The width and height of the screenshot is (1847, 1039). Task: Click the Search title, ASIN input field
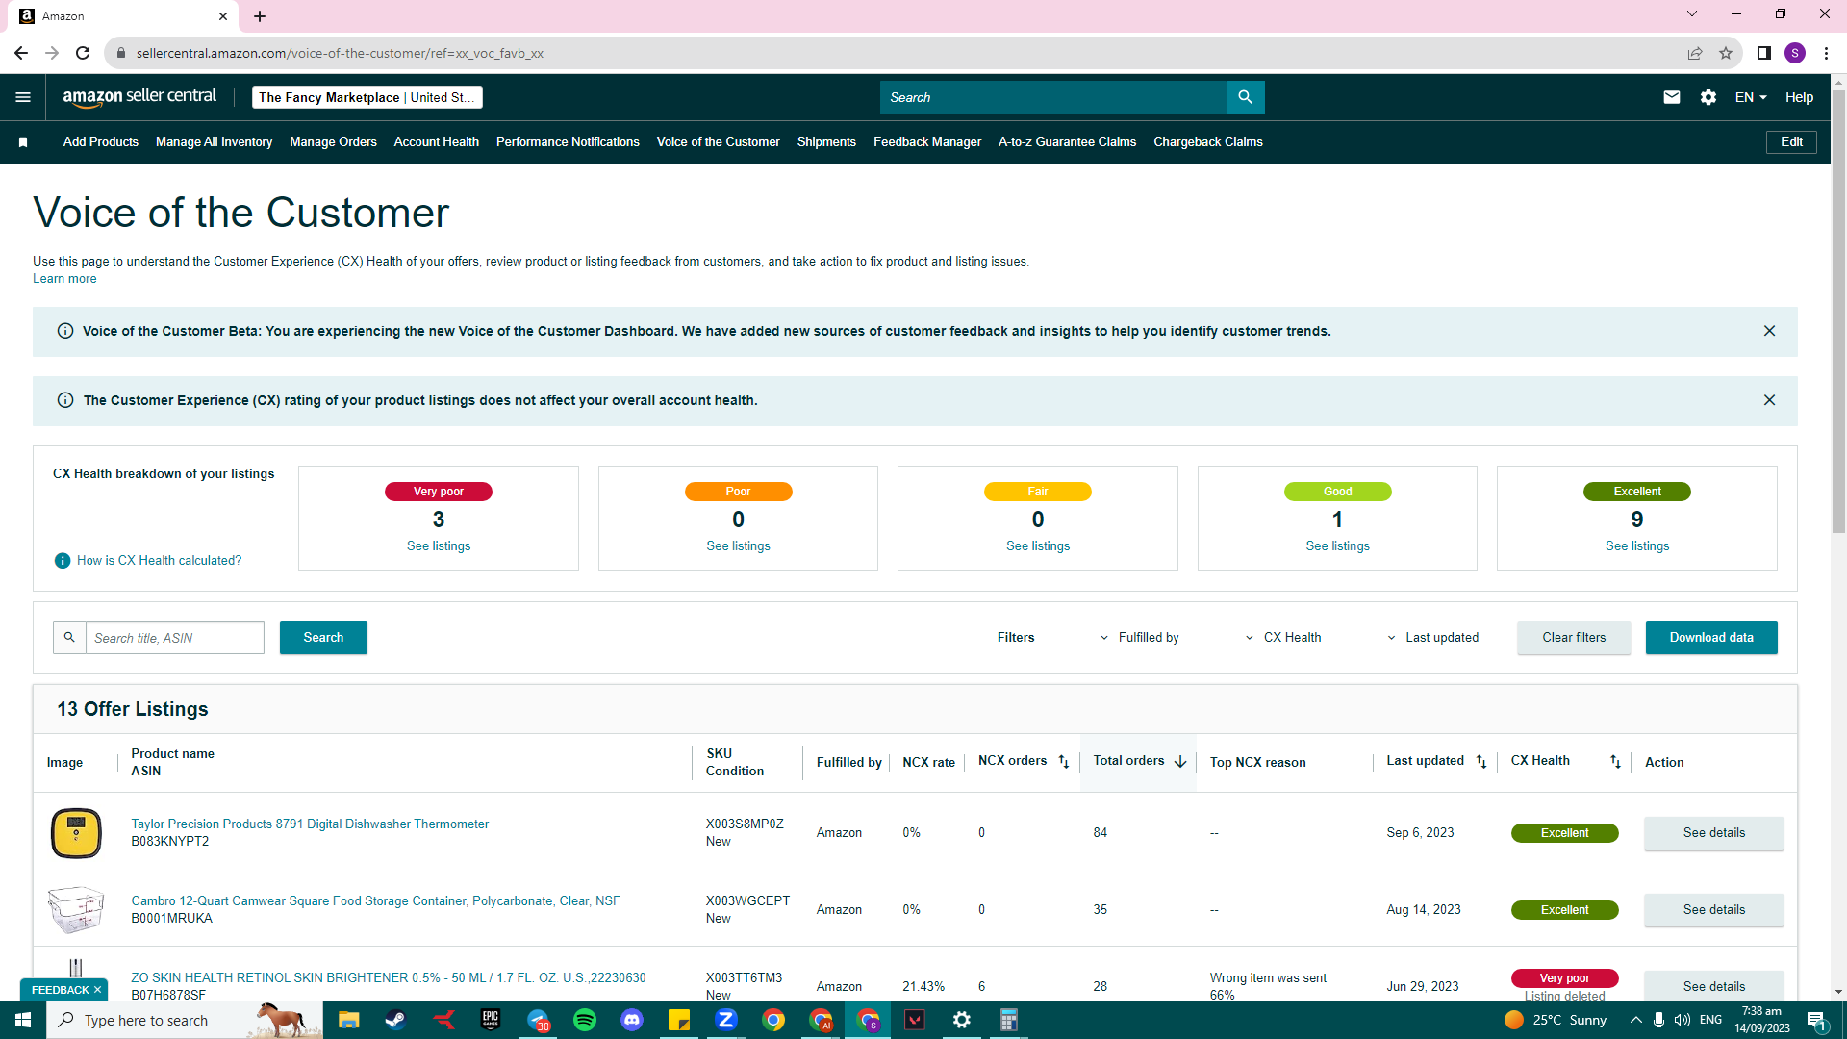click(x=175, y=638)
